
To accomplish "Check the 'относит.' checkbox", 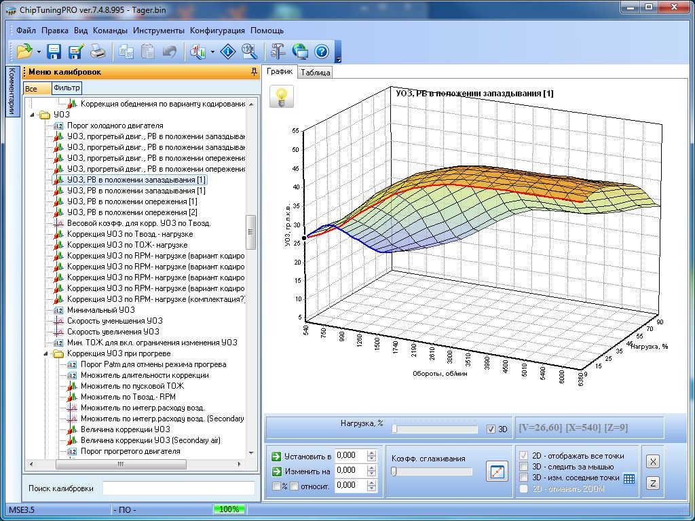I will click(x=295, y=486).
